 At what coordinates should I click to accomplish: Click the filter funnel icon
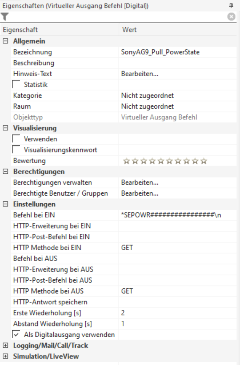pyautogui.click(x=4, y=17)
